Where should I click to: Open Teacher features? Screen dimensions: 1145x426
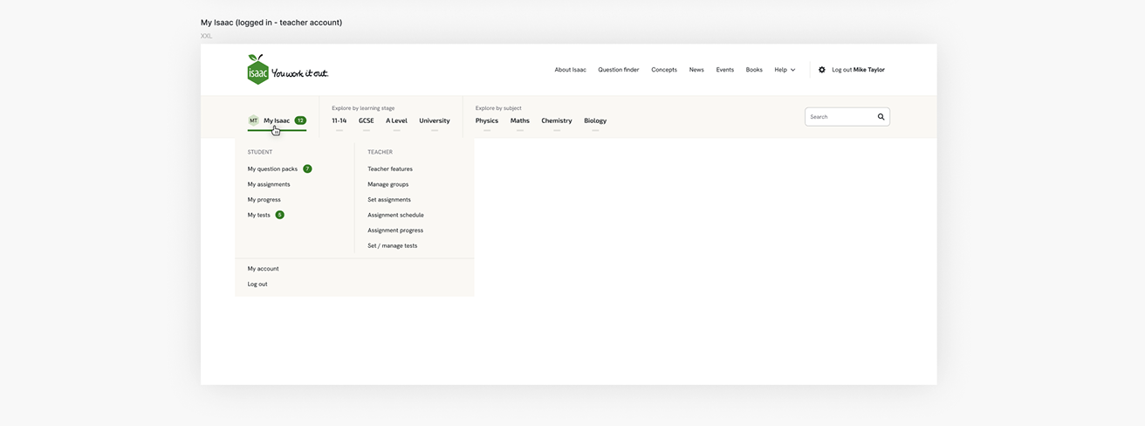coord(390,168)
